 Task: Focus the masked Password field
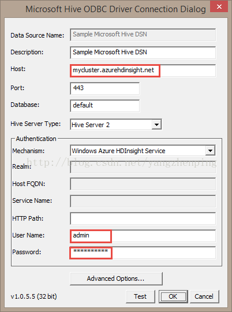click(143, 252)
